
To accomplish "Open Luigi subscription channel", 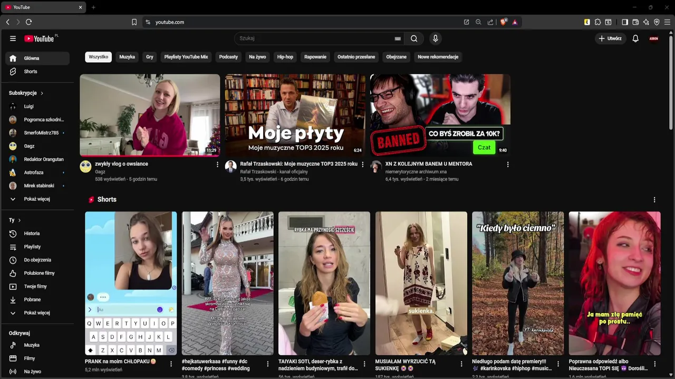I will click(x=37, y=106).
